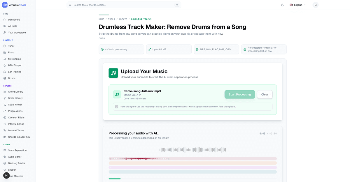Click the Dashboard gauge icon
350x182 pixels.
[x=5, y=20]
